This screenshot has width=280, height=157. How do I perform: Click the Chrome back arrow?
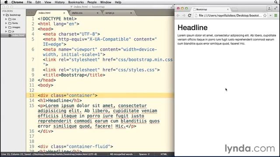178,16
